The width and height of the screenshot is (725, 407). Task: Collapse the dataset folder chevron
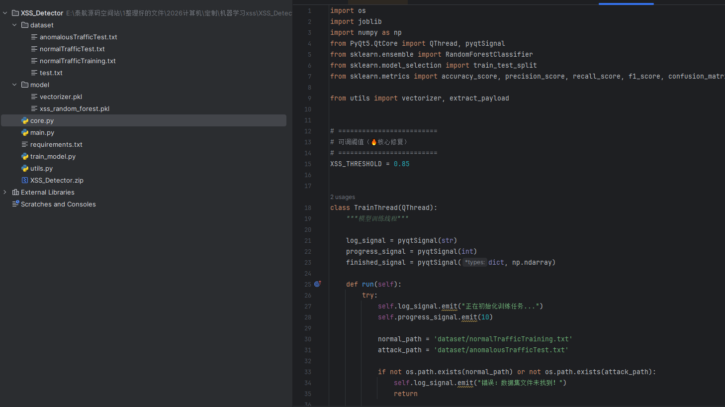coord(14,25)
